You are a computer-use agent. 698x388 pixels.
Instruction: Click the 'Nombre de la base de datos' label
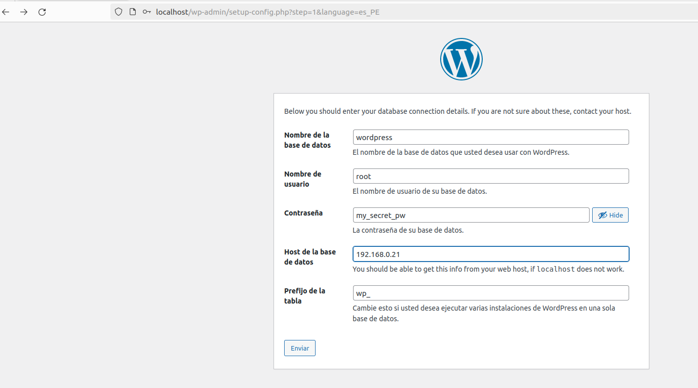click(307, 140)
